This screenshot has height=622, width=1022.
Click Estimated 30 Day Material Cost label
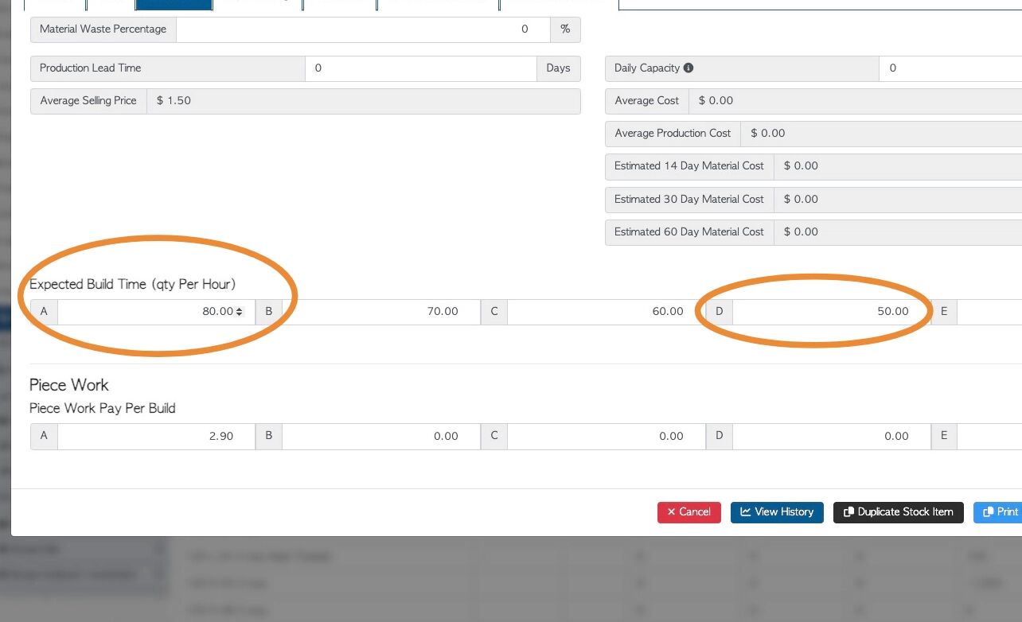689,200
